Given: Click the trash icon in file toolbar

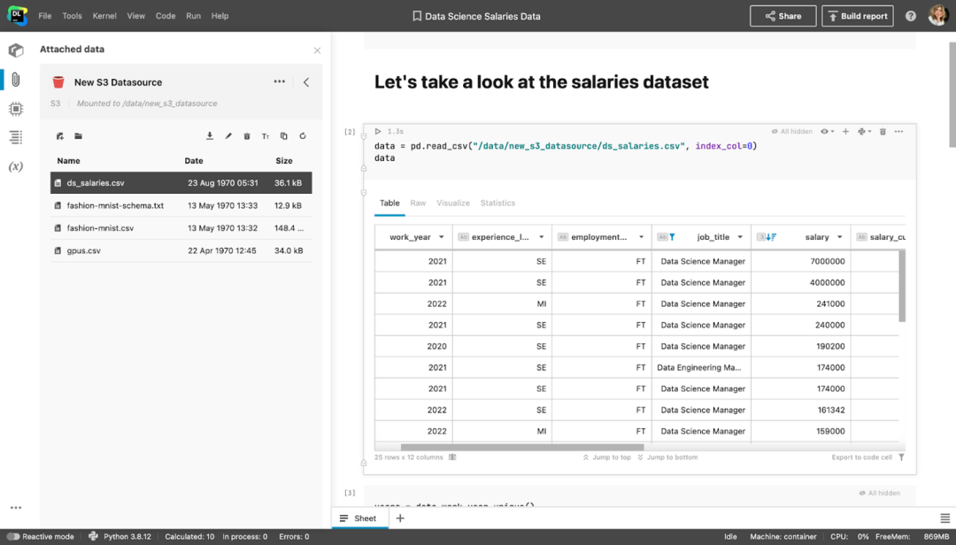Looking at the screenshot, I should click(x=247, y=136).
